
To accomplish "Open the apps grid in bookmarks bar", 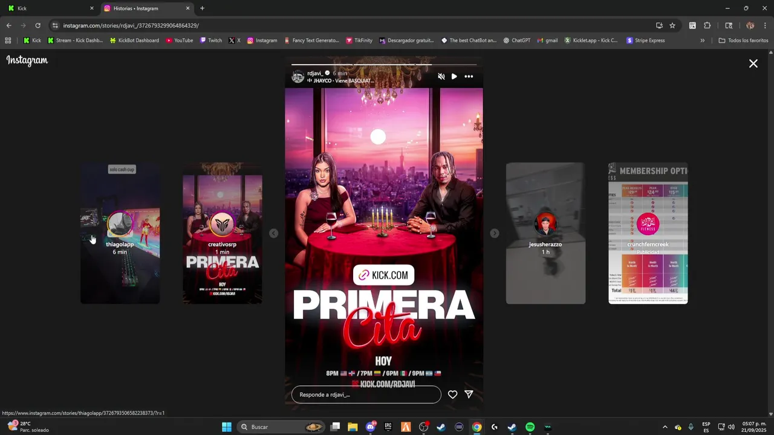I will pos(8,40).
